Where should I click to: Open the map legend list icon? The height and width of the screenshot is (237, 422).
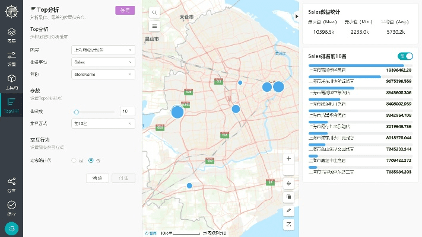(x=154, y=26)
